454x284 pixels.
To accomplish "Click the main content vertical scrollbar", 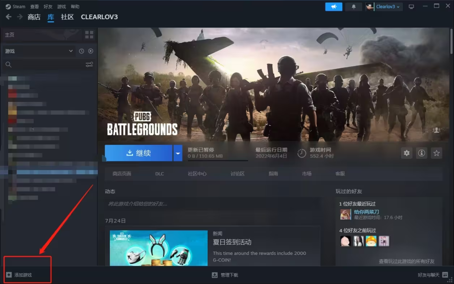I will pos(451,41).
